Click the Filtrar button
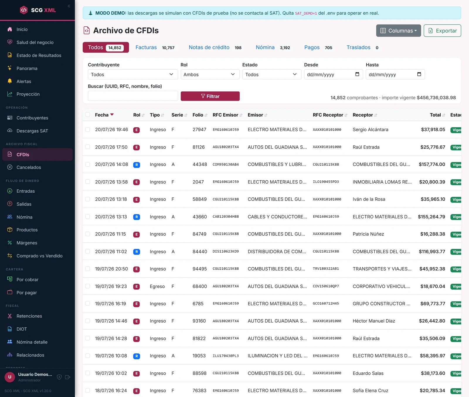Image resolution: width=469 pixels, height=397 pixels. [x=210, y=96]
